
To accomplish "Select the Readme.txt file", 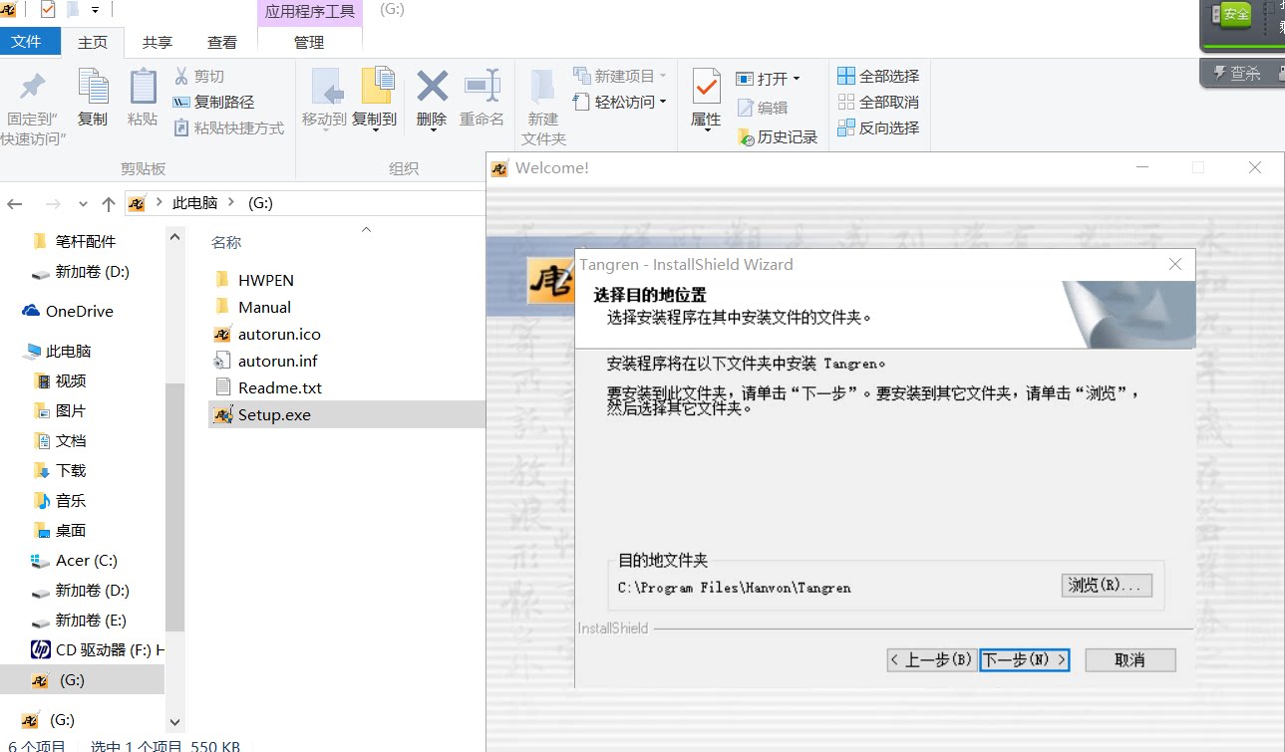I will click(x=280, y=387).
